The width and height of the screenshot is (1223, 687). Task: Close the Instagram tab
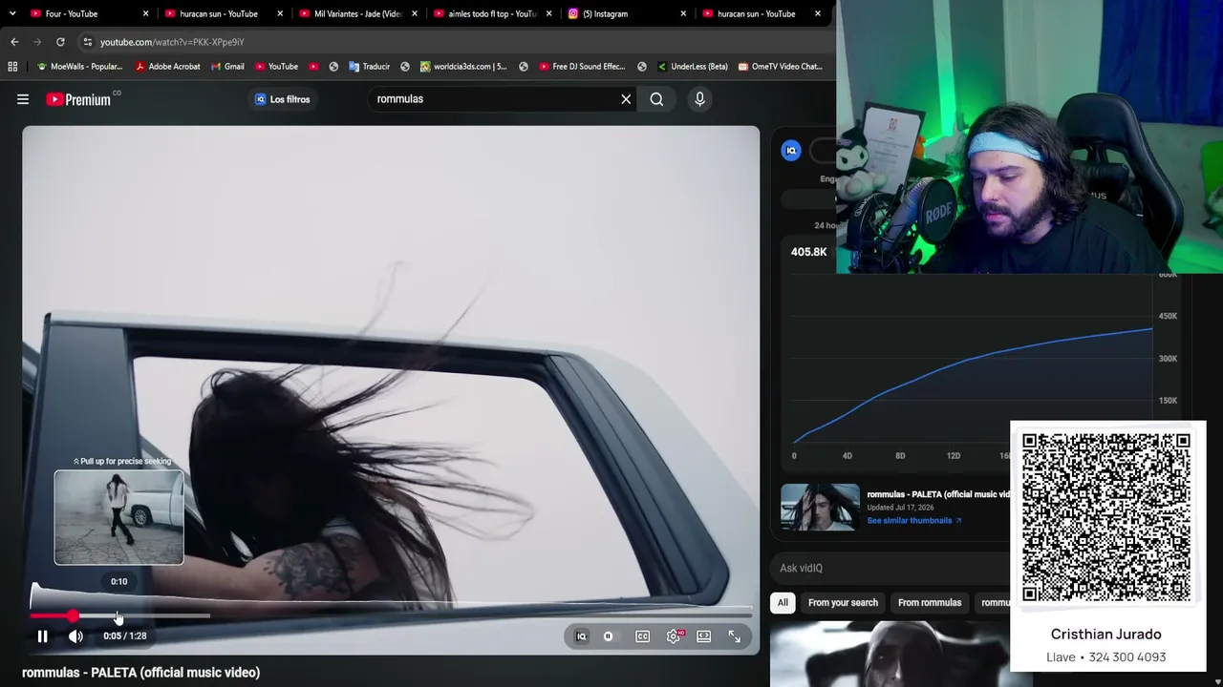click(683, 13)
